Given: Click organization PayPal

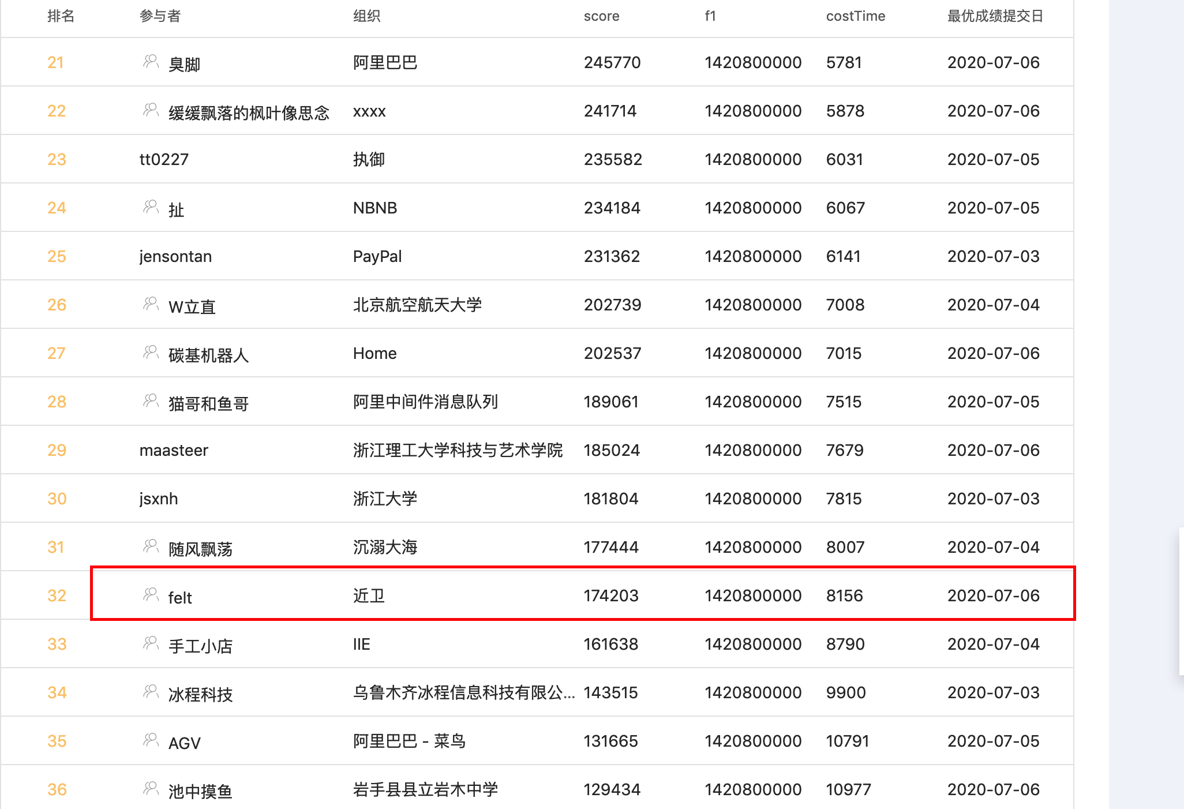Looking at the screenshot, I should (x=378, y=256).
